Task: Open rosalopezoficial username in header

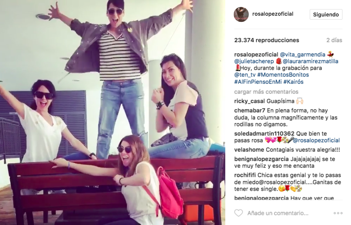Action: pyautogui.click(x=273, y=14)
